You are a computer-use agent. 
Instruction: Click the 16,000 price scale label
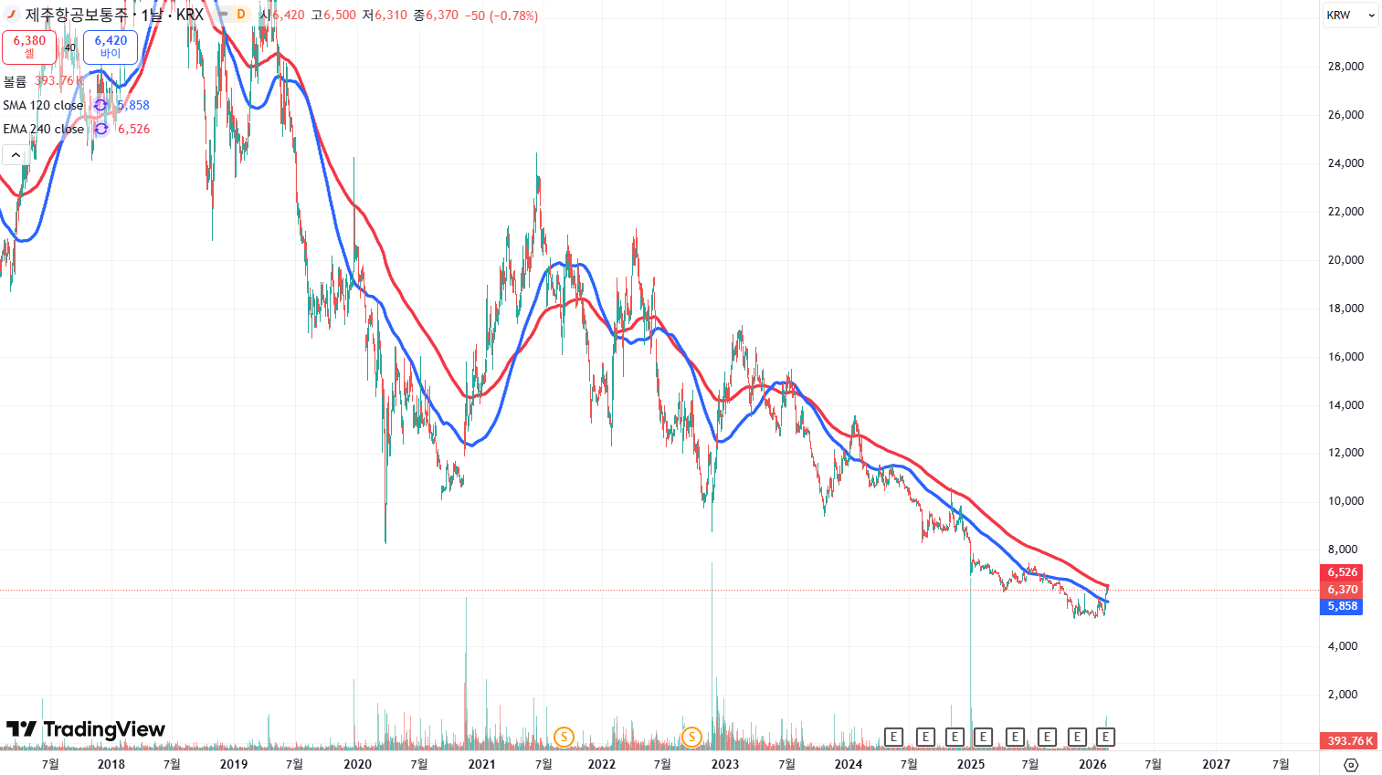point(1345,357)
